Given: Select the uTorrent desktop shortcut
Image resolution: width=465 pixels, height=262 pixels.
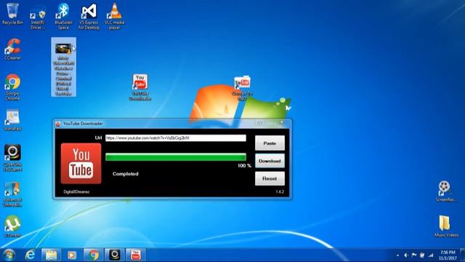Looking at the screenshot, I should (12, 226).
